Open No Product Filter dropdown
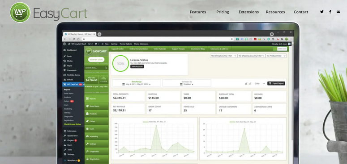 tap(276, 56)
